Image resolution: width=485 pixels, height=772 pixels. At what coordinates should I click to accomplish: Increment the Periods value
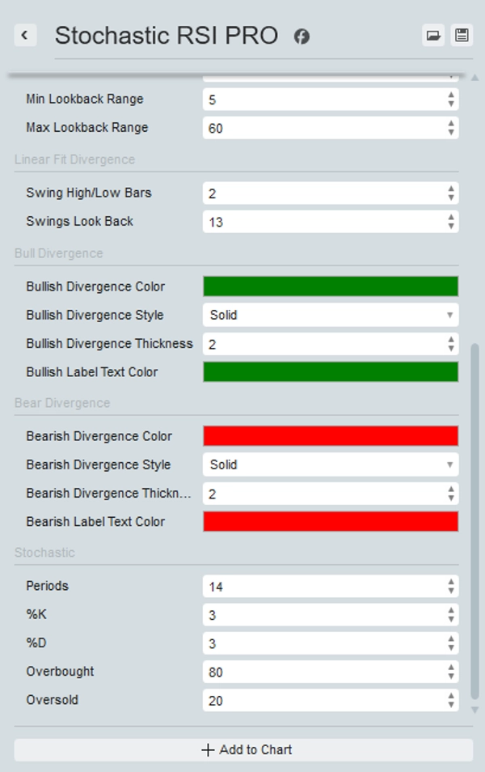point(450,582)
